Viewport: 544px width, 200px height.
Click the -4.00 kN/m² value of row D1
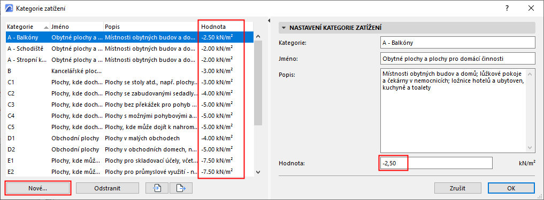coord(217,138)
